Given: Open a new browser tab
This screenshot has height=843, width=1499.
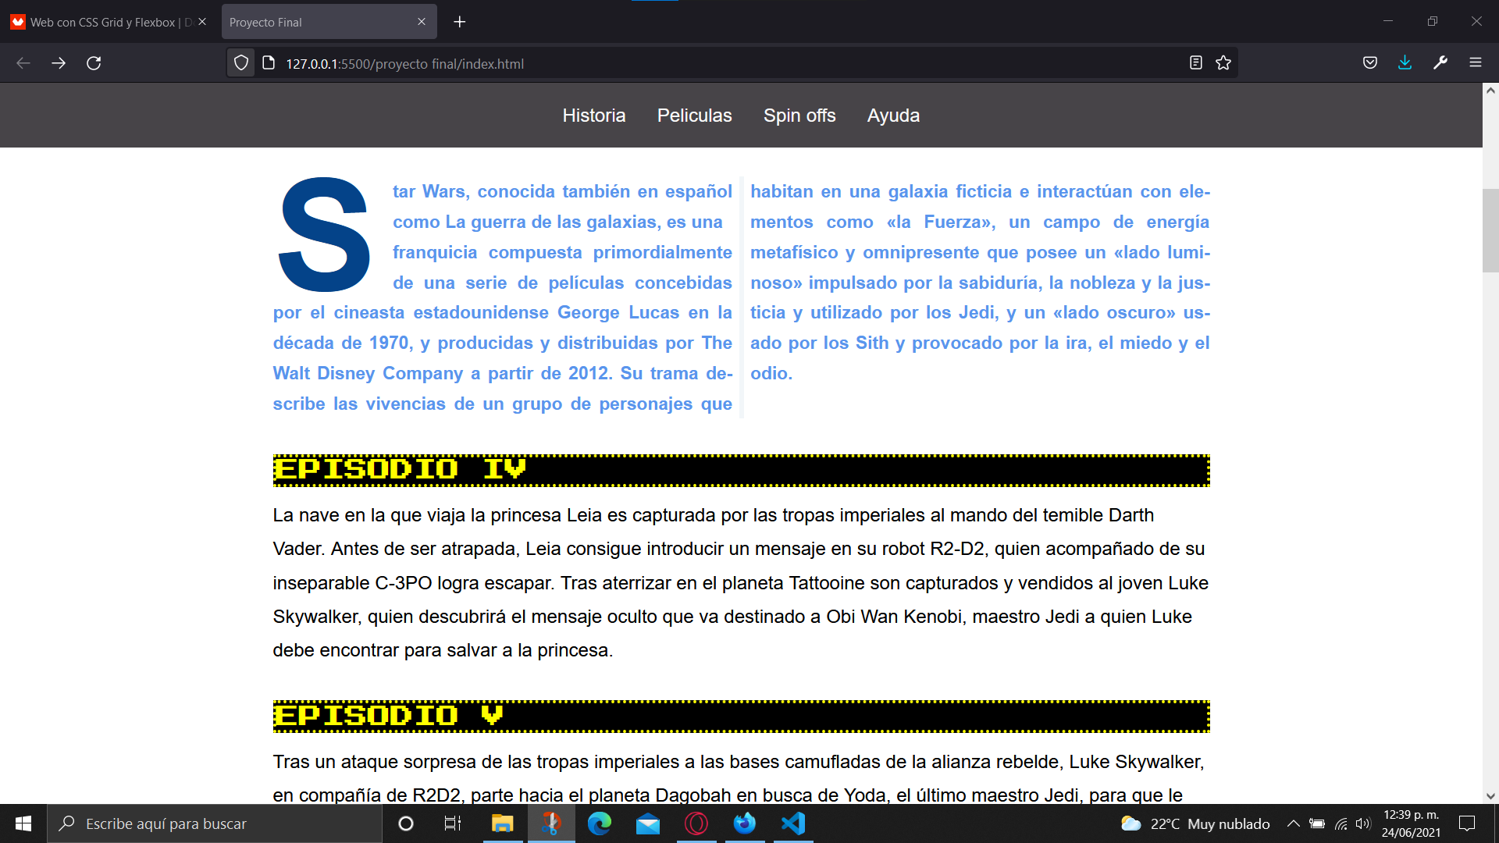Looking at the screenshot, I should coord(460,22).
